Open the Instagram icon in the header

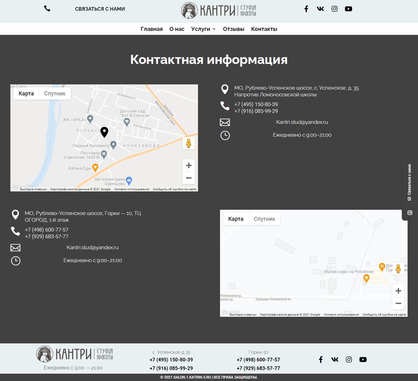click(x=334, y=8)
